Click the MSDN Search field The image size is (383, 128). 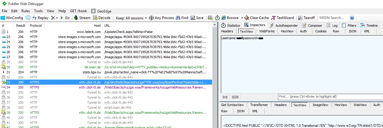point(333,18)
